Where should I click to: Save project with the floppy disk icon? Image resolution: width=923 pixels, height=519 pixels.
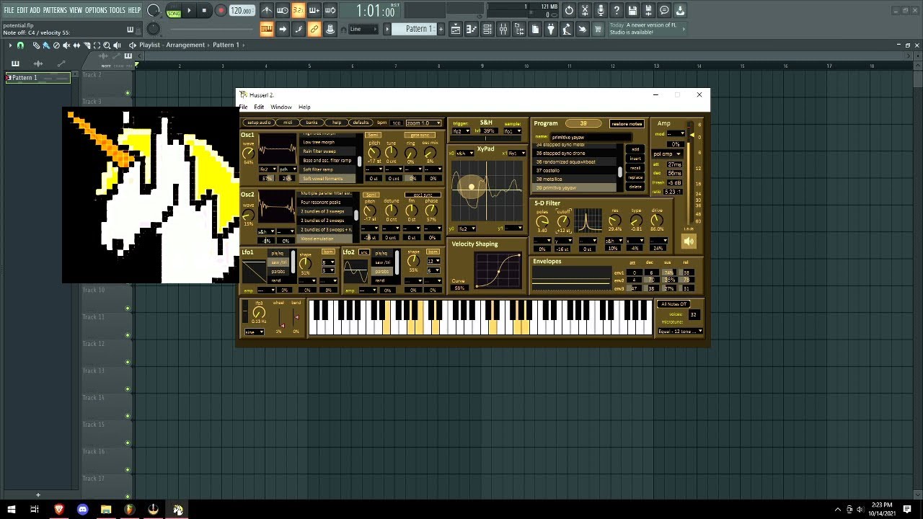pyautogui.click(x=632, y=11)
